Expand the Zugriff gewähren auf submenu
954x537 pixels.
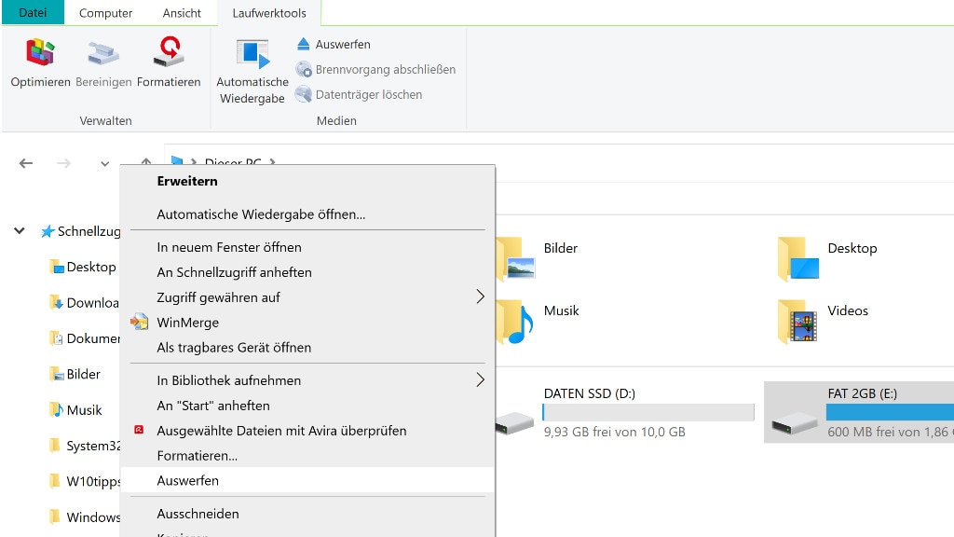click(480, 296)
